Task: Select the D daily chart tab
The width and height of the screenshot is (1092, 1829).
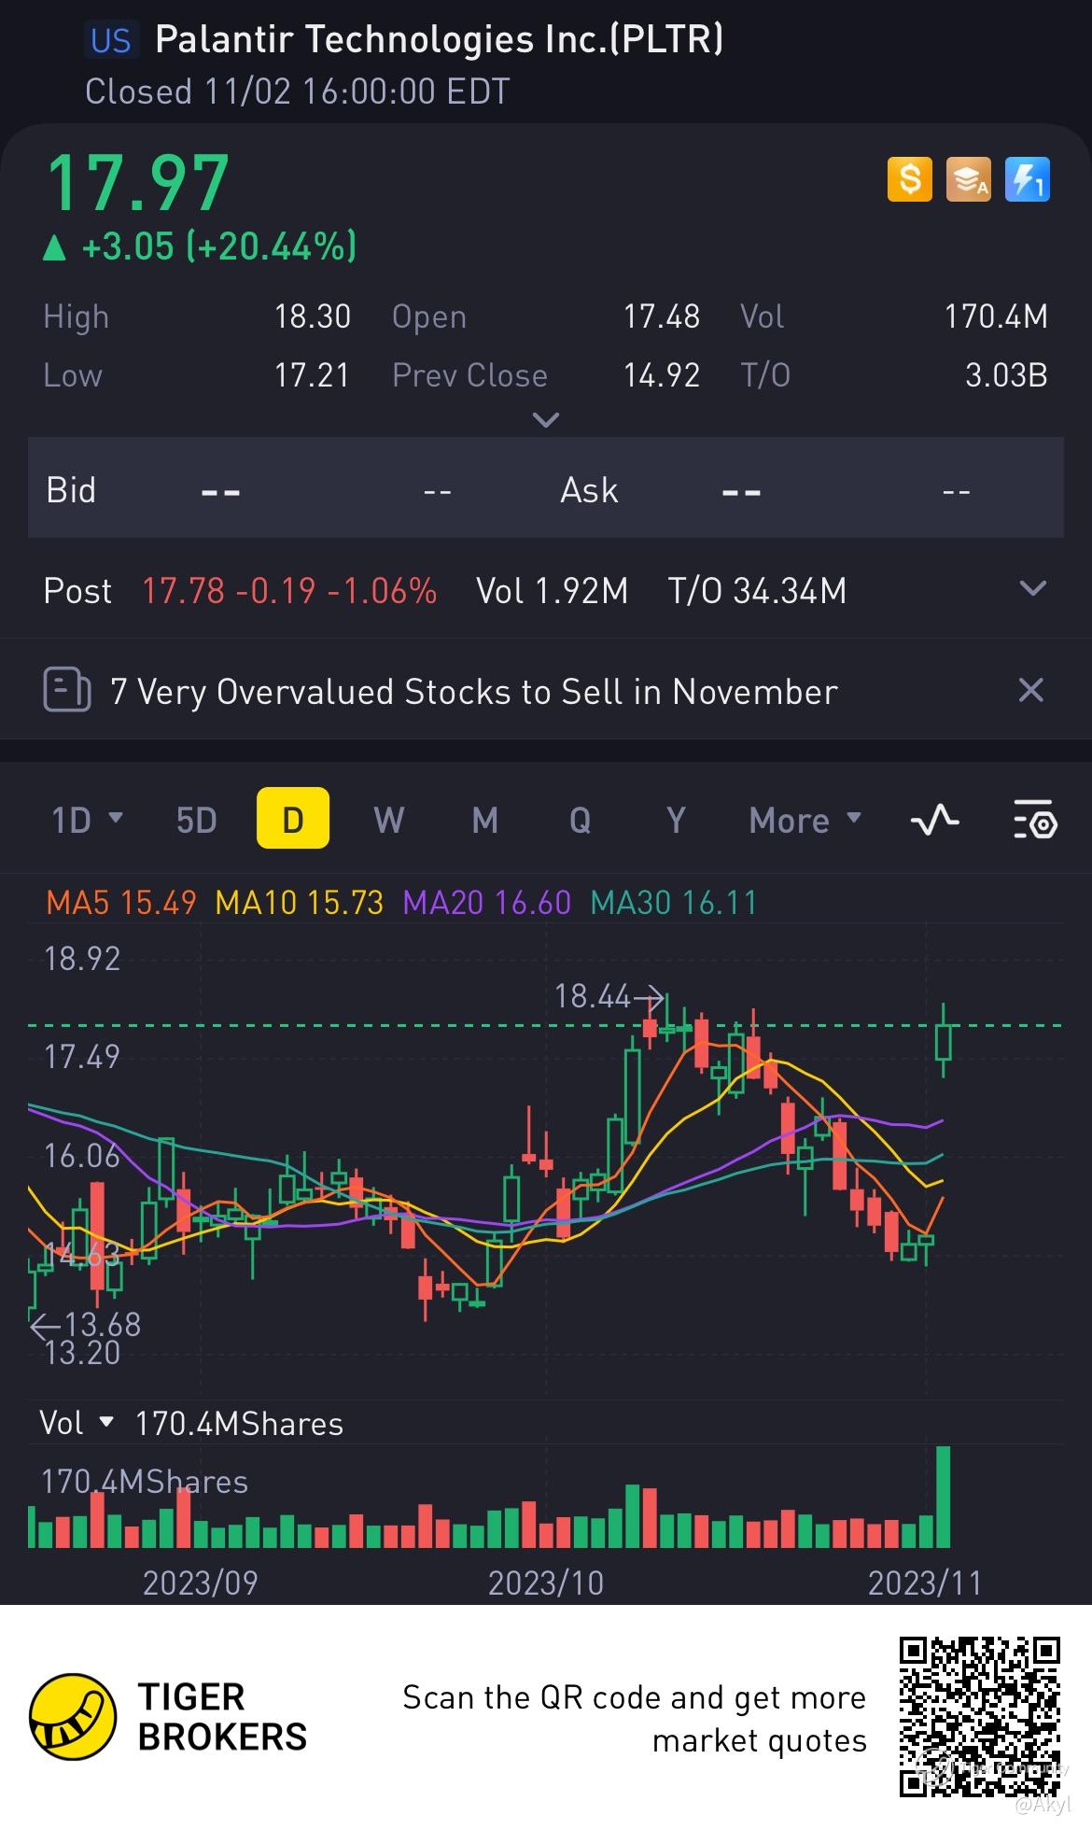Action: [x=293, y=818]
